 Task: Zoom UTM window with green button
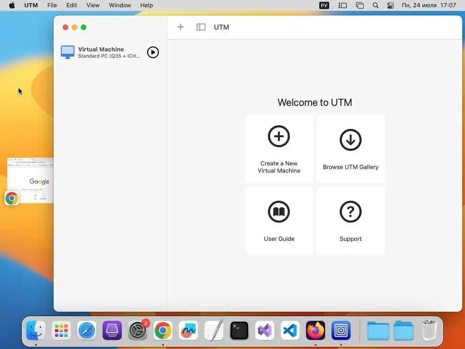84,27
